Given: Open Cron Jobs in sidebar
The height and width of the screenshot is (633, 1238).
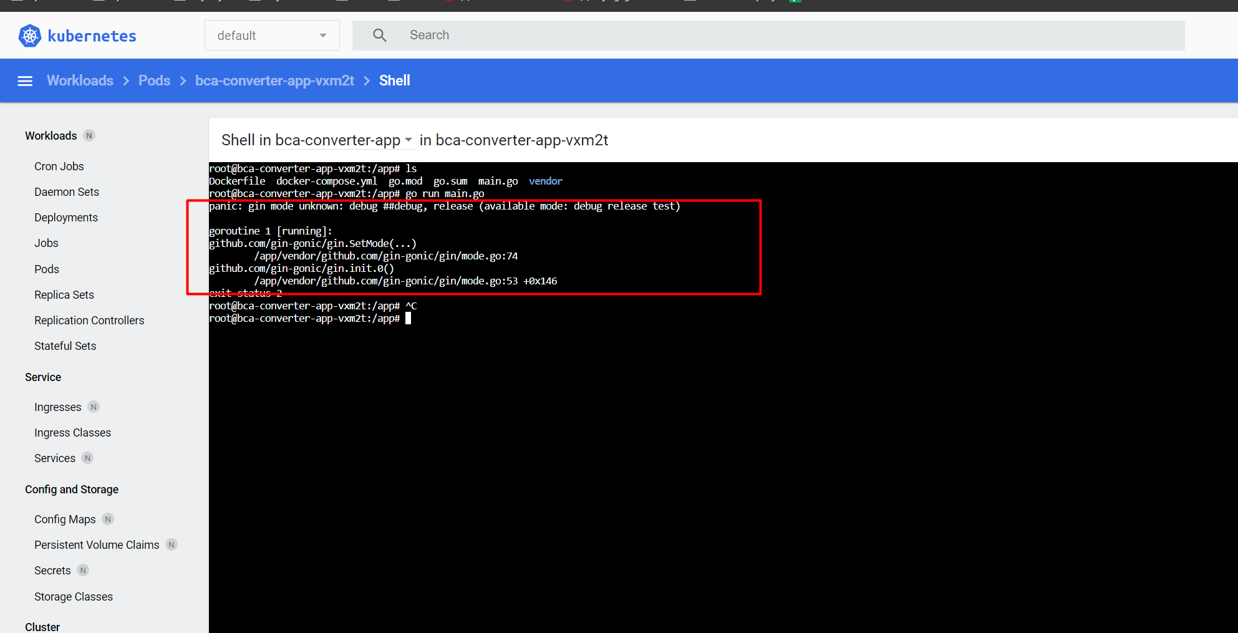Looking at the screenshot, I should point(59,167).
